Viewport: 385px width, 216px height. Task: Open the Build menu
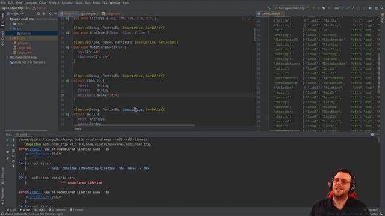[79, 2]
